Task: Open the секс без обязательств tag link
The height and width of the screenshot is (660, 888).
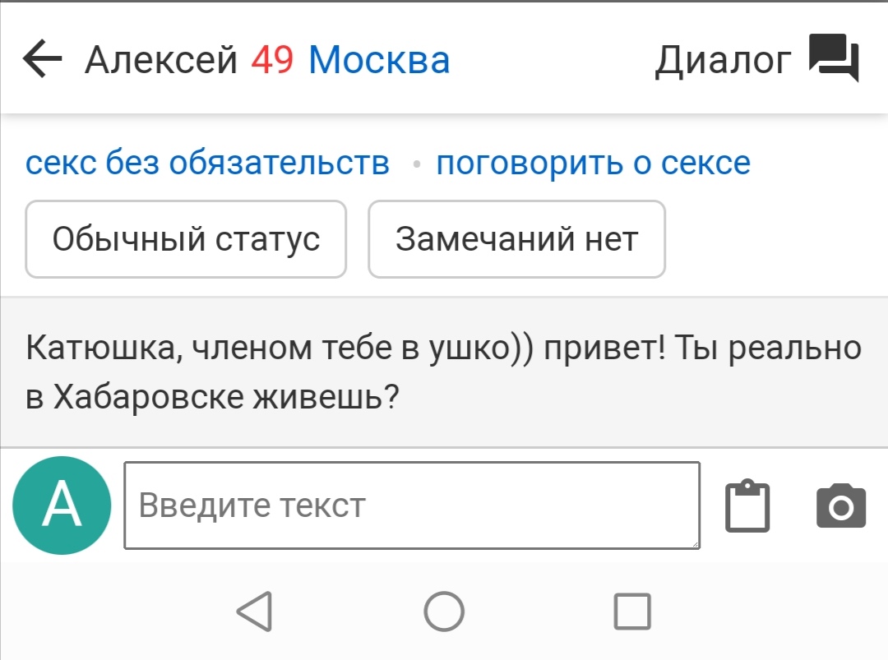Action: pos(207,163)
